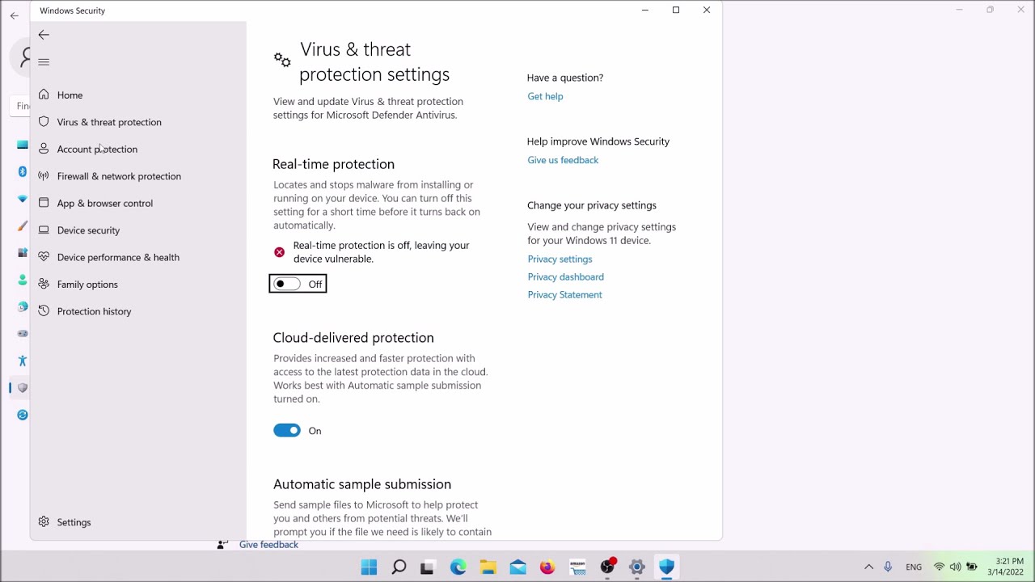This screenshot has height=582, width=1035.
Task: Click Network wifi icon in Settings window sidebar
Action: coord(23,199)
